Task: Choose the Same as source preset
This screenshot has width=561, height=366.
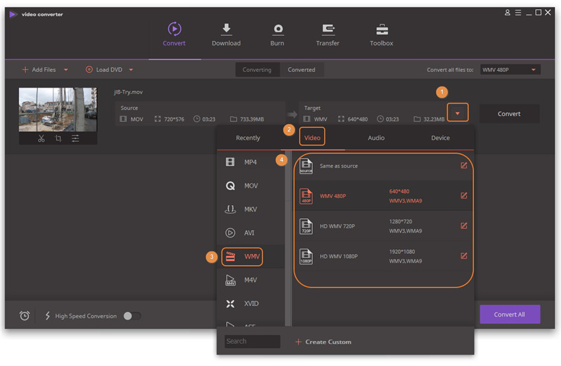Action: pos(383,166)
